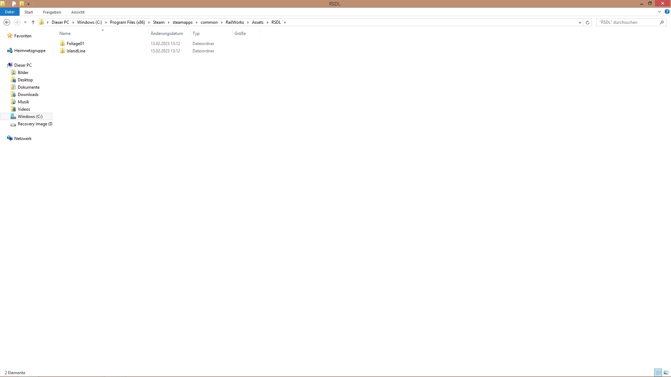The height and width of the screenshot is (377, 671).
Task: Select Windows (C:) drive in navigation pane
Action: pyautogui.click(x=30, y=117)
